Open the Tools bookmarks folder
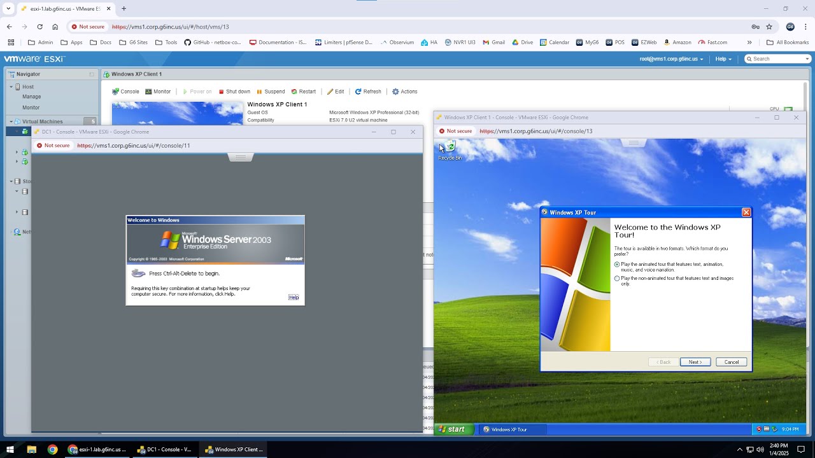 click(x=166, y=43)
